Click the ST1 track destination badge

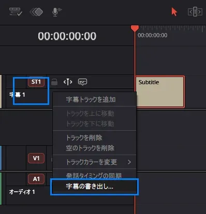point(36,82)
